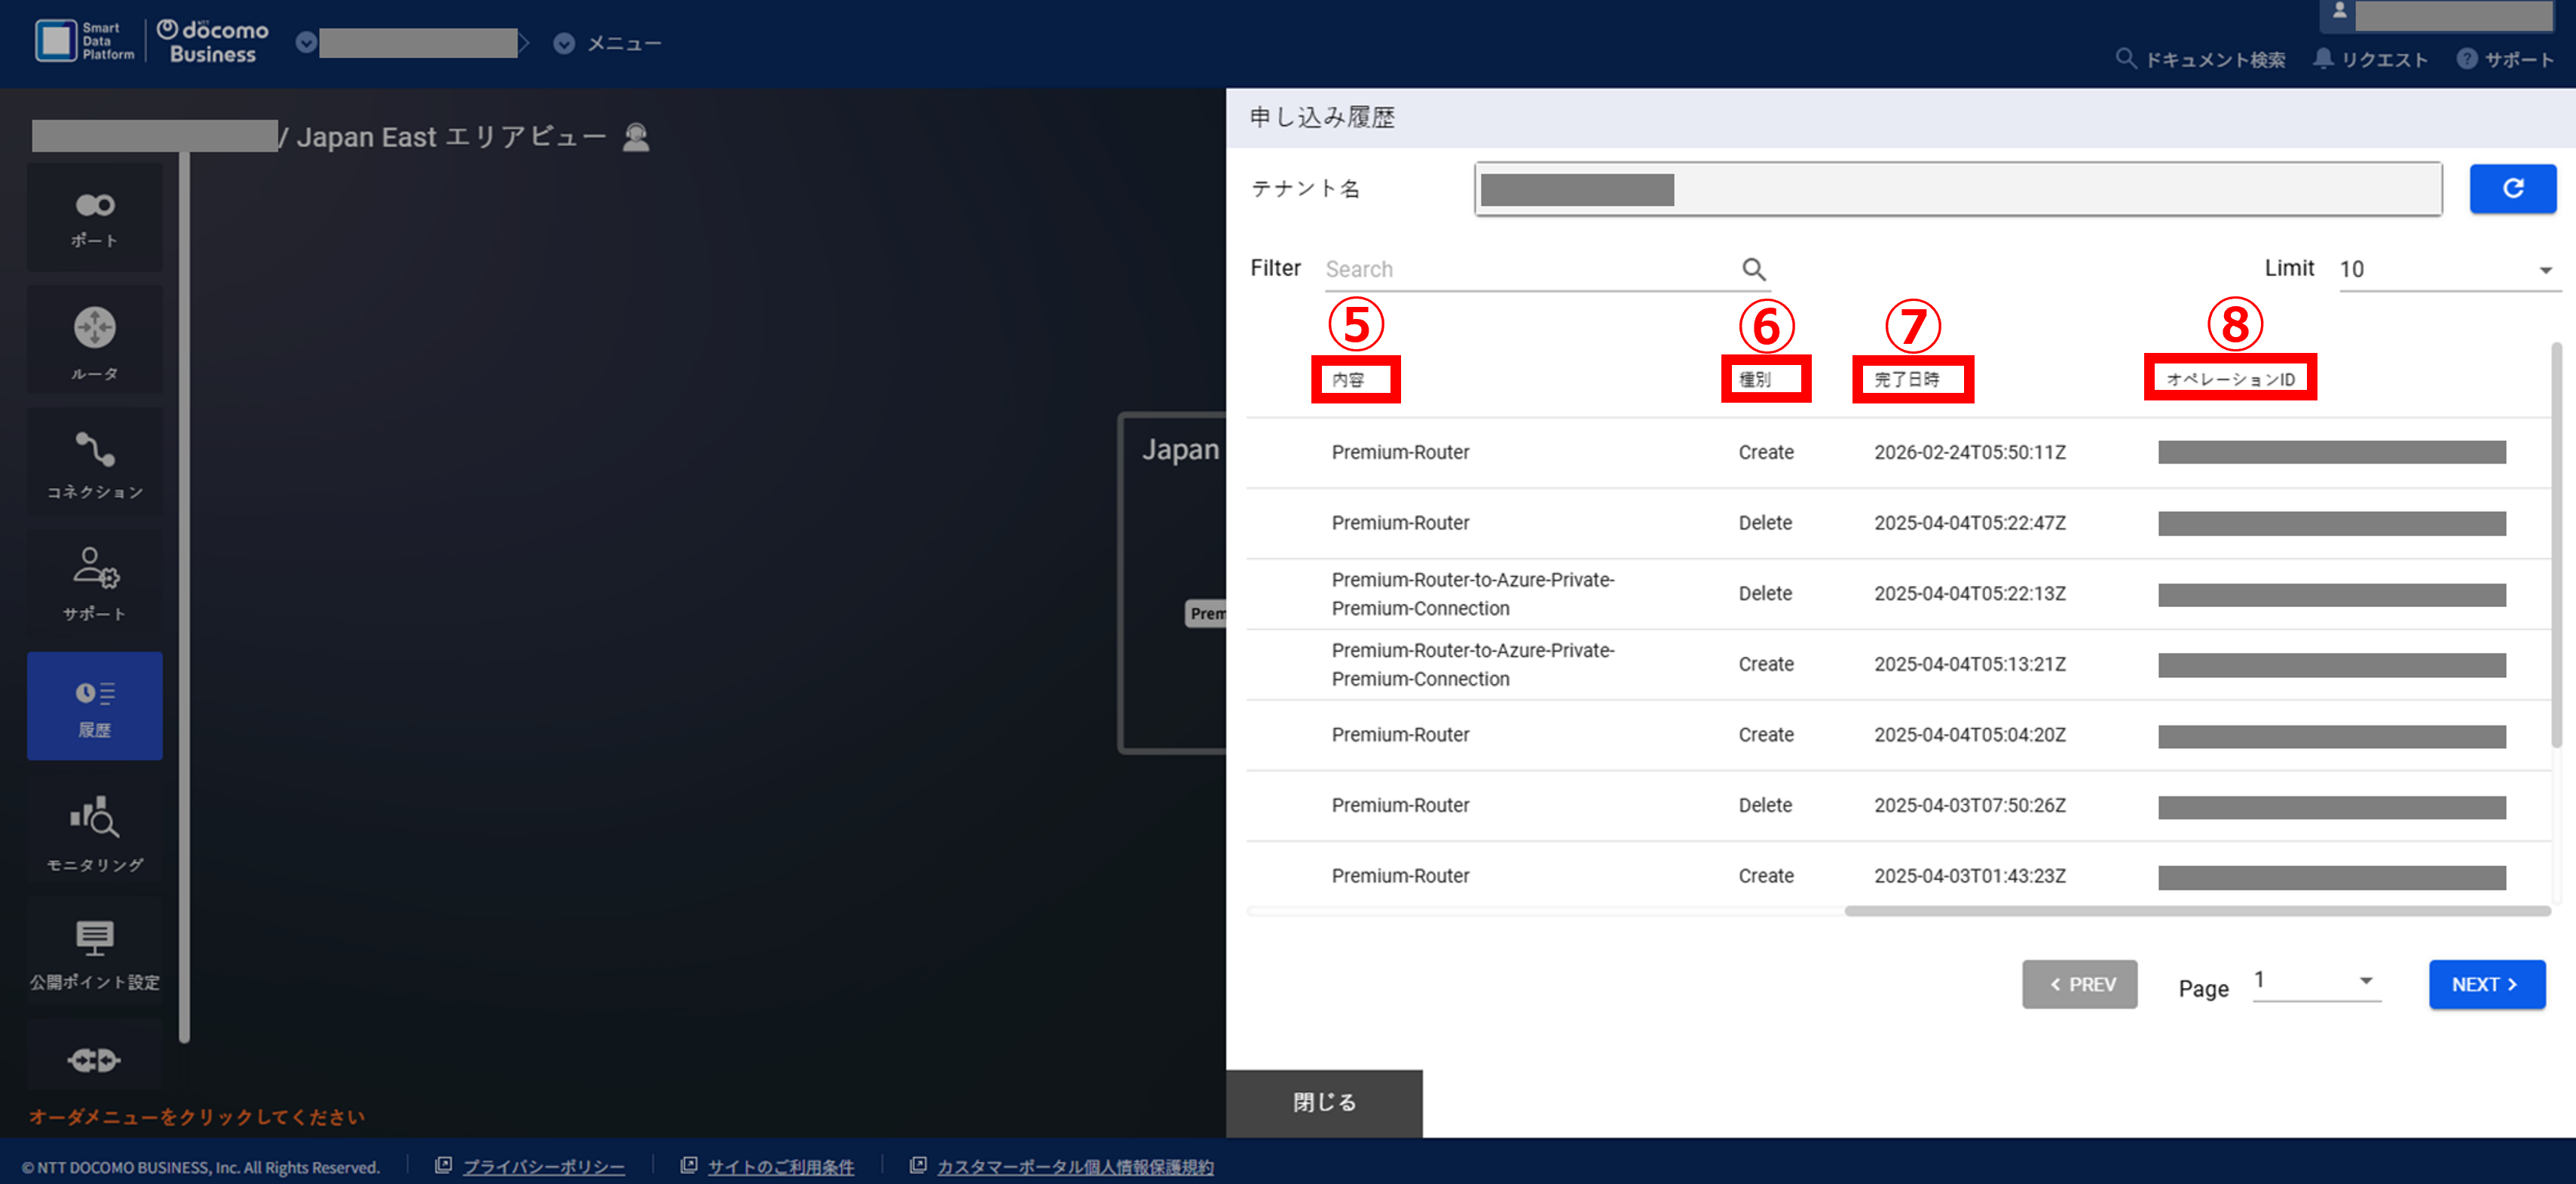Click the サポート user-gear sidebar icon

pyautogui.click(x=95, y=582)
